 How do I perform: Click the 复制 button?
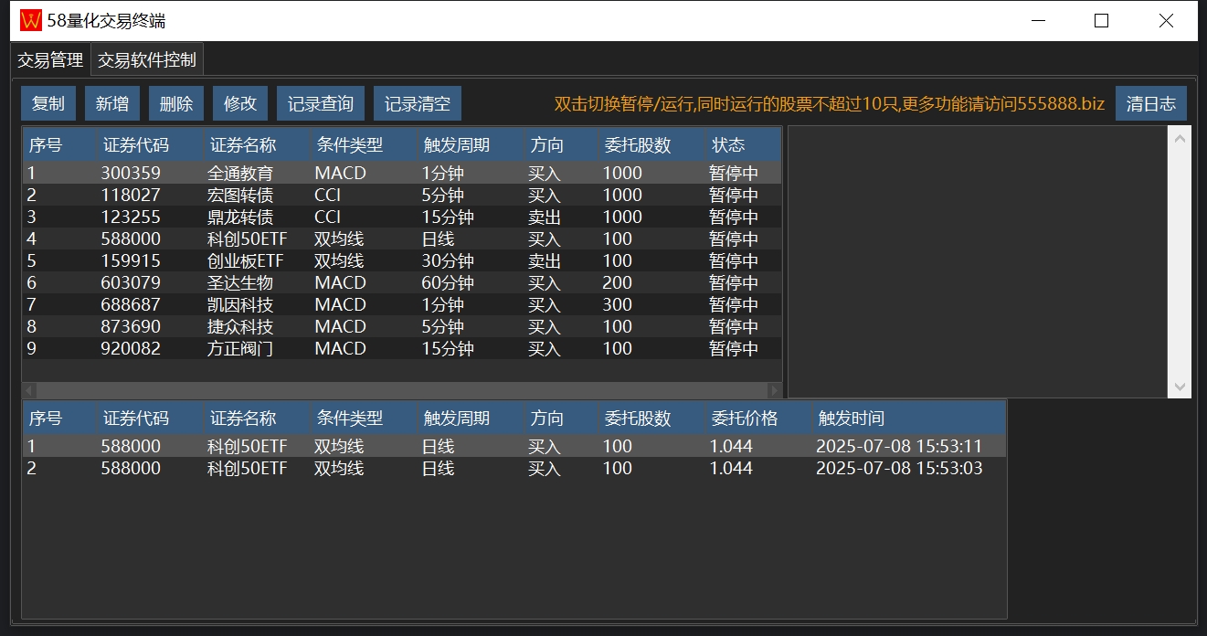[x=48, y=104]
